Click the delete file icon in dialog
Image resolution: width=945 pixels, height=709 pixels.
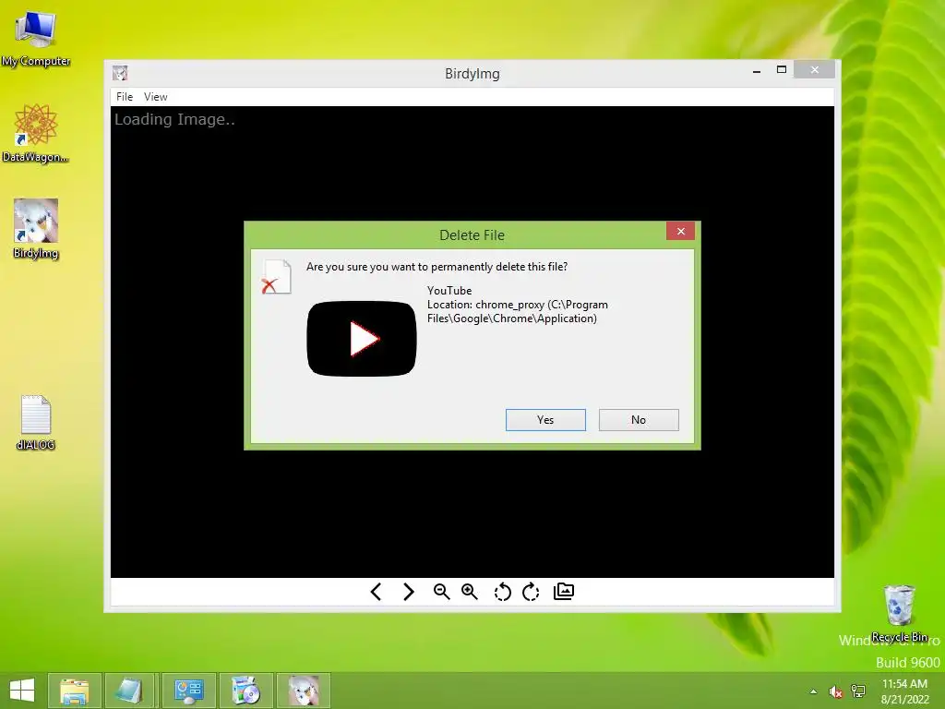tap(276, 277)
